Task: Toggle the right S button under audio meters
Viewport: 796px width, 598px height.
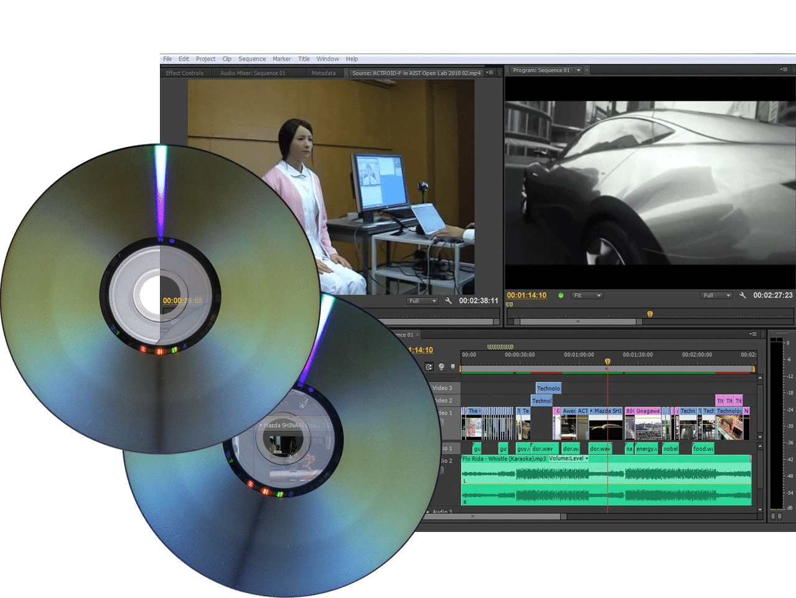Action: click(x=780, y=516)
